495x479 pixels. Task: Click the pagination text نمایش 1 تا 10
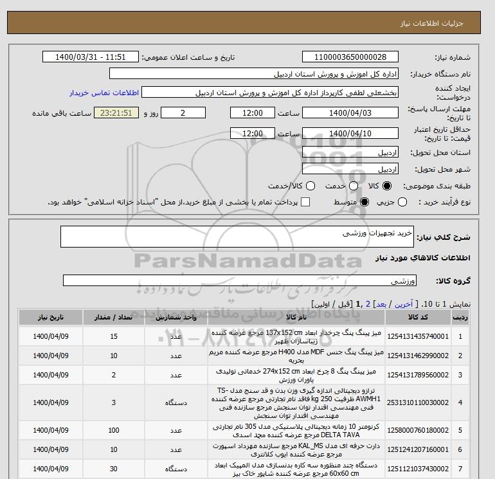[x=446, y=304]
